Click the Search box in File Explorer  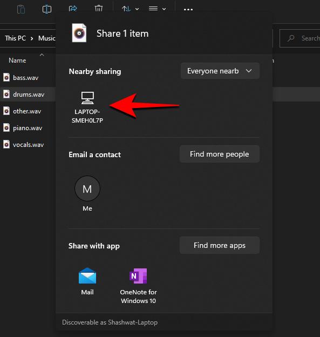[300, 38]
